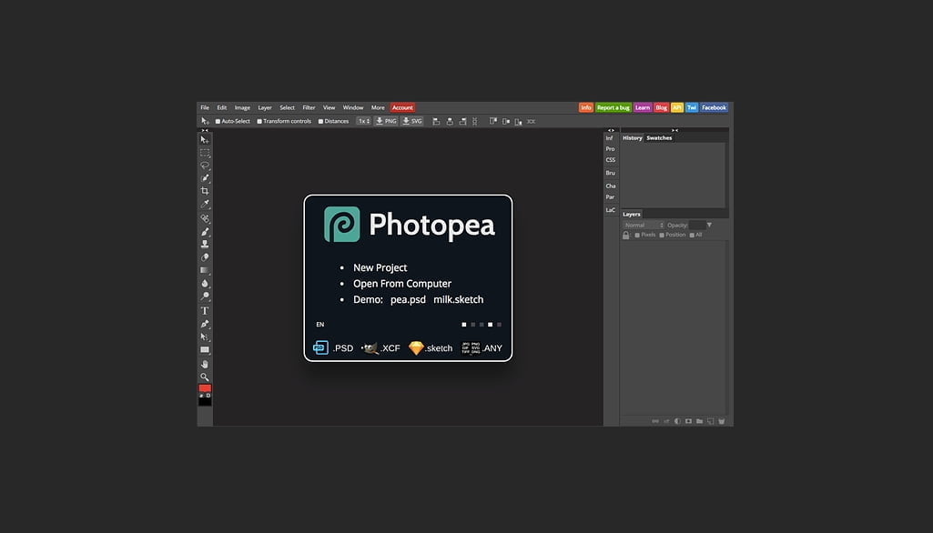Click the trash icon in Layers panel

pyautogui.click(x=721, y=421)
